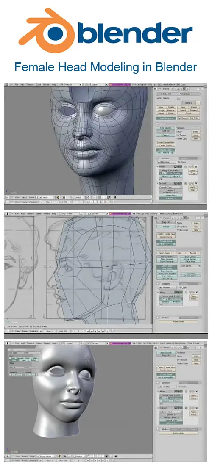Image resolution: width=212 pixels, height=467 pixels.
Task: Click Add Multires in smooth head screenshot
Action: pyautogui.click(x=179, y=433)
